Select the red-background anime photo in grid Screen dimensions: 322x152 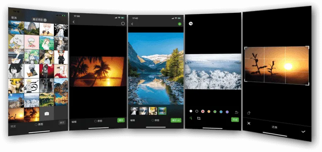coord(46,71)
